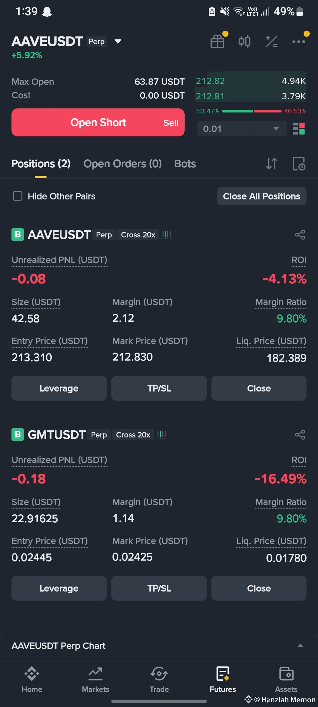Viewport: 318px width, 707px height.
Task: Open TP/SL for the GMTUSDT position
Action: pos(159,588)
